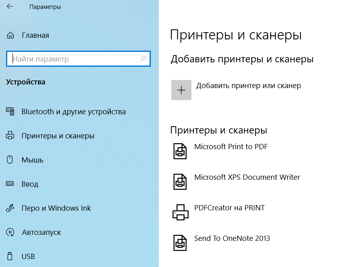Click the Home house icon

[x=10, y=35]
